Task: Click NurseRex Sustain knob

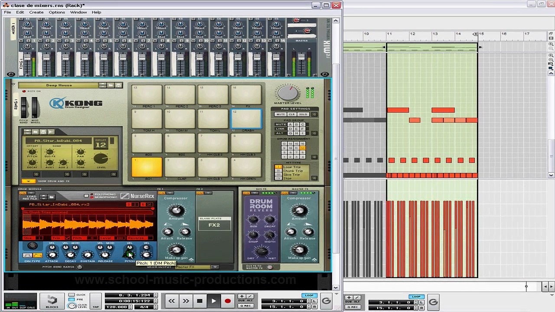Action: [x=87, y=254]
